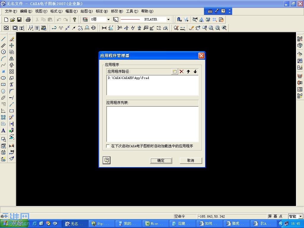Select the Rotate tool

12,65
